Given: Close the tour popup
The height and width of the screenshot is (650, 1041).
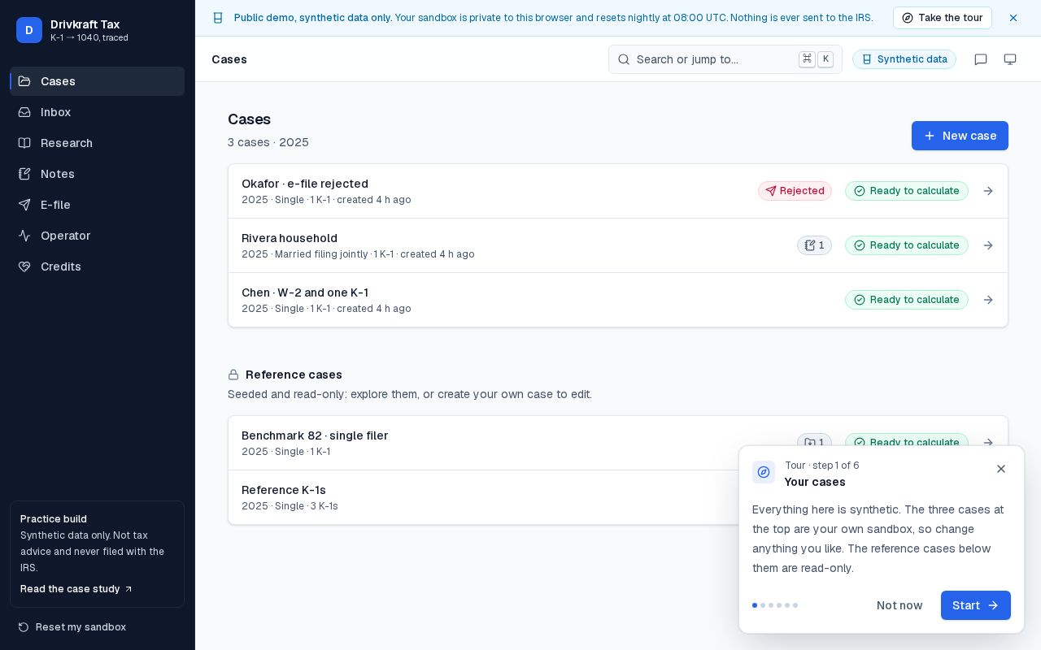Looking at the screenshot, I should point(1001,469).
